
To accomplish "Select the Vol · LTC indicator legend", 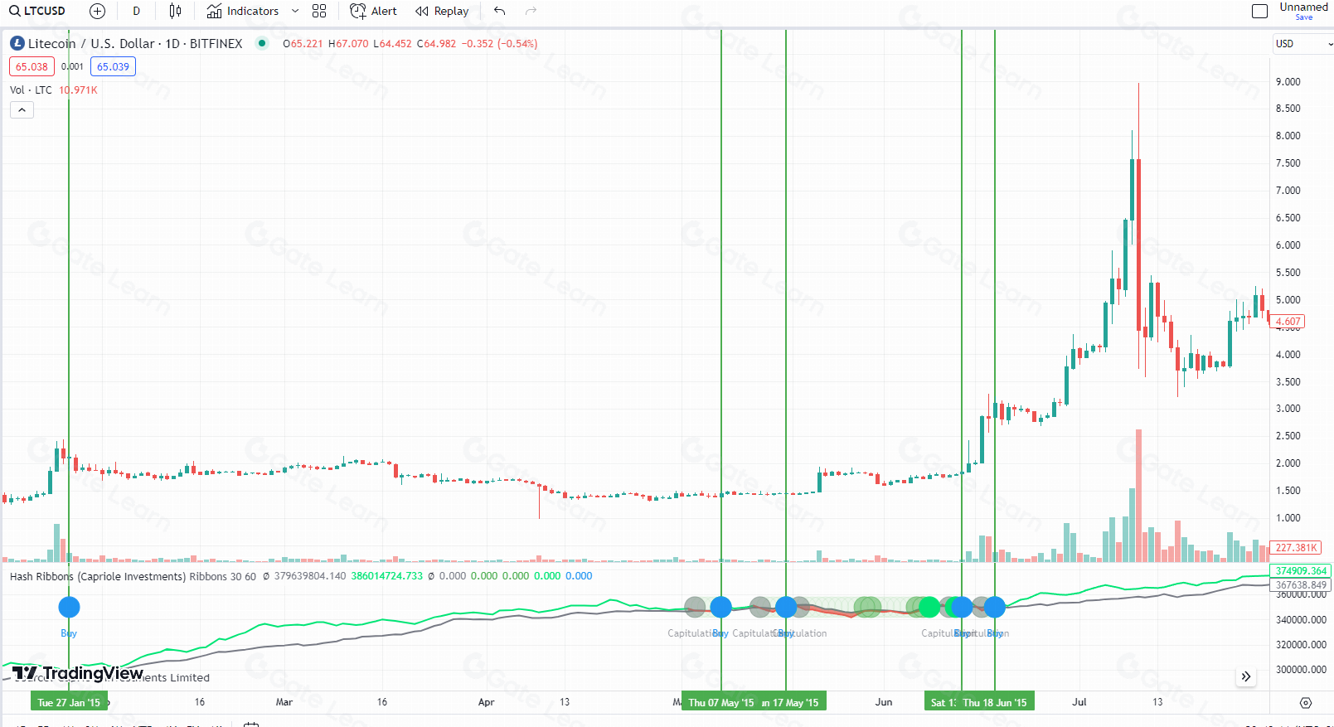I will pyautogui.click(x=31, y=90).
